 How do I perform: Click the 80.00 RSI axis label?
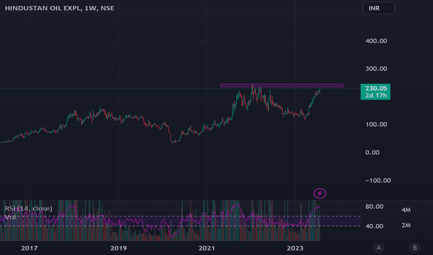pos(374,206)
